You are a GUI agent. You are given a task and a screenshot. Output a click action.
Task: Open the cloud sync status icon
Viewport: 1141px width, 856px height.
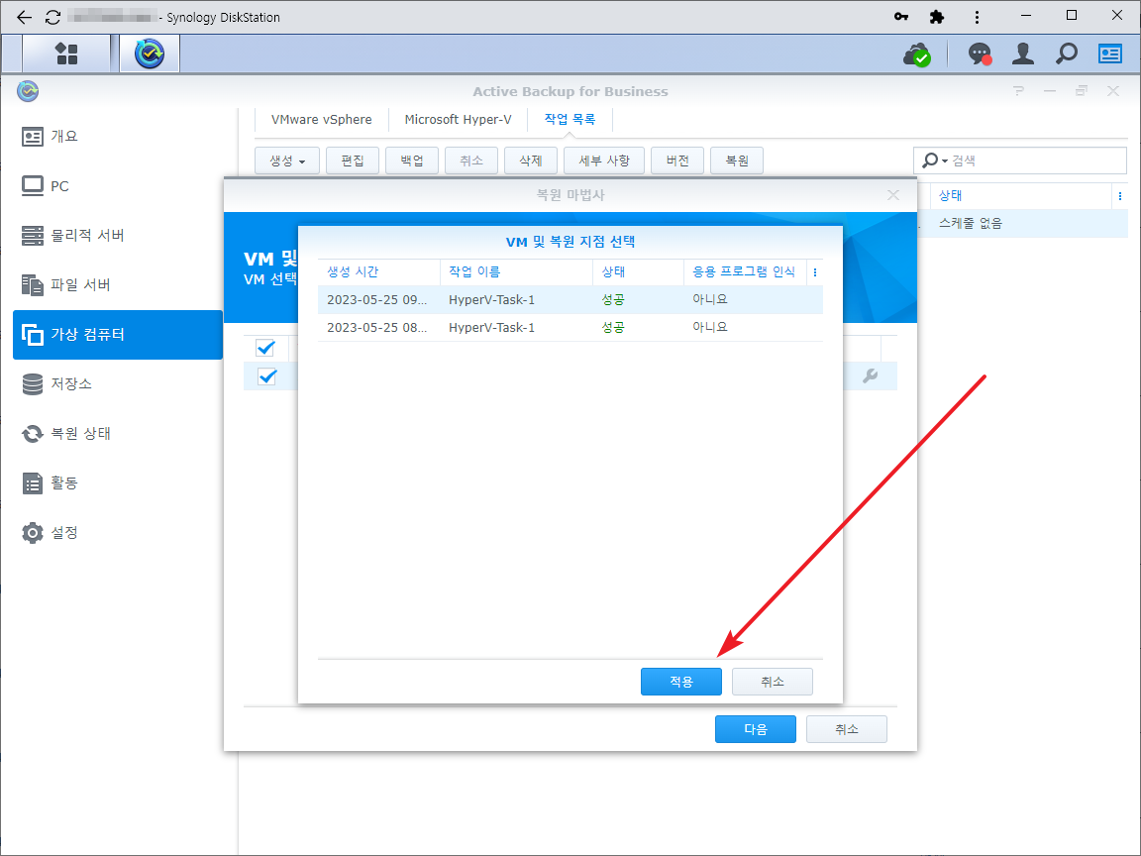coord(917,53)
